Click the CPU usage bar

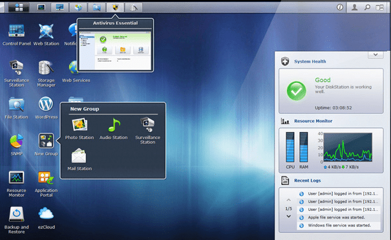290,147
